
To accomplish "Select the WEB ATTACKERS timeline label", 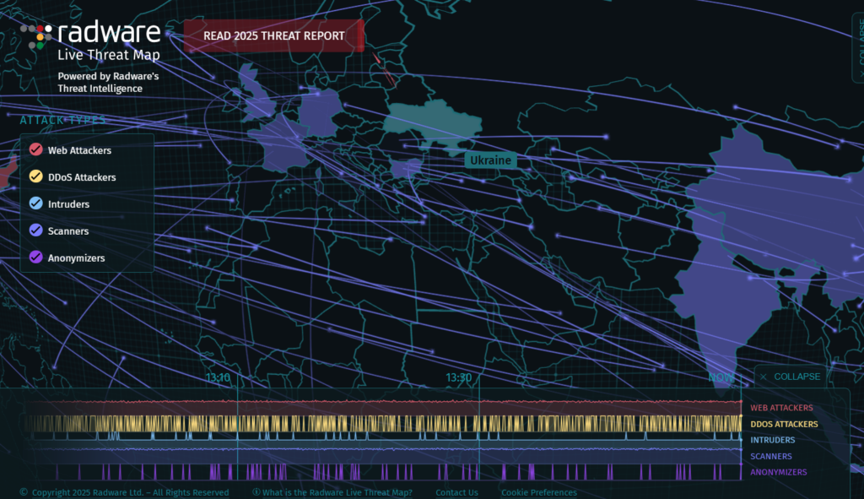I will coord(781,408).
